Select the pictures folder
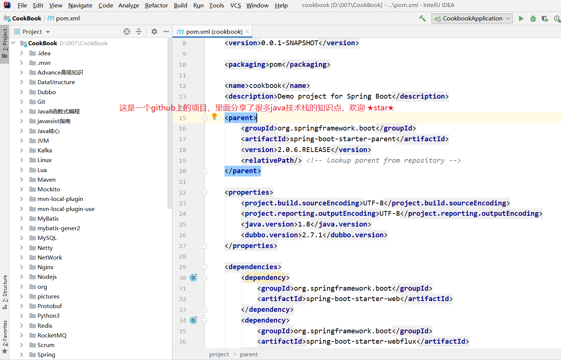This screenshot has width=561, height=360. (48, 296)
